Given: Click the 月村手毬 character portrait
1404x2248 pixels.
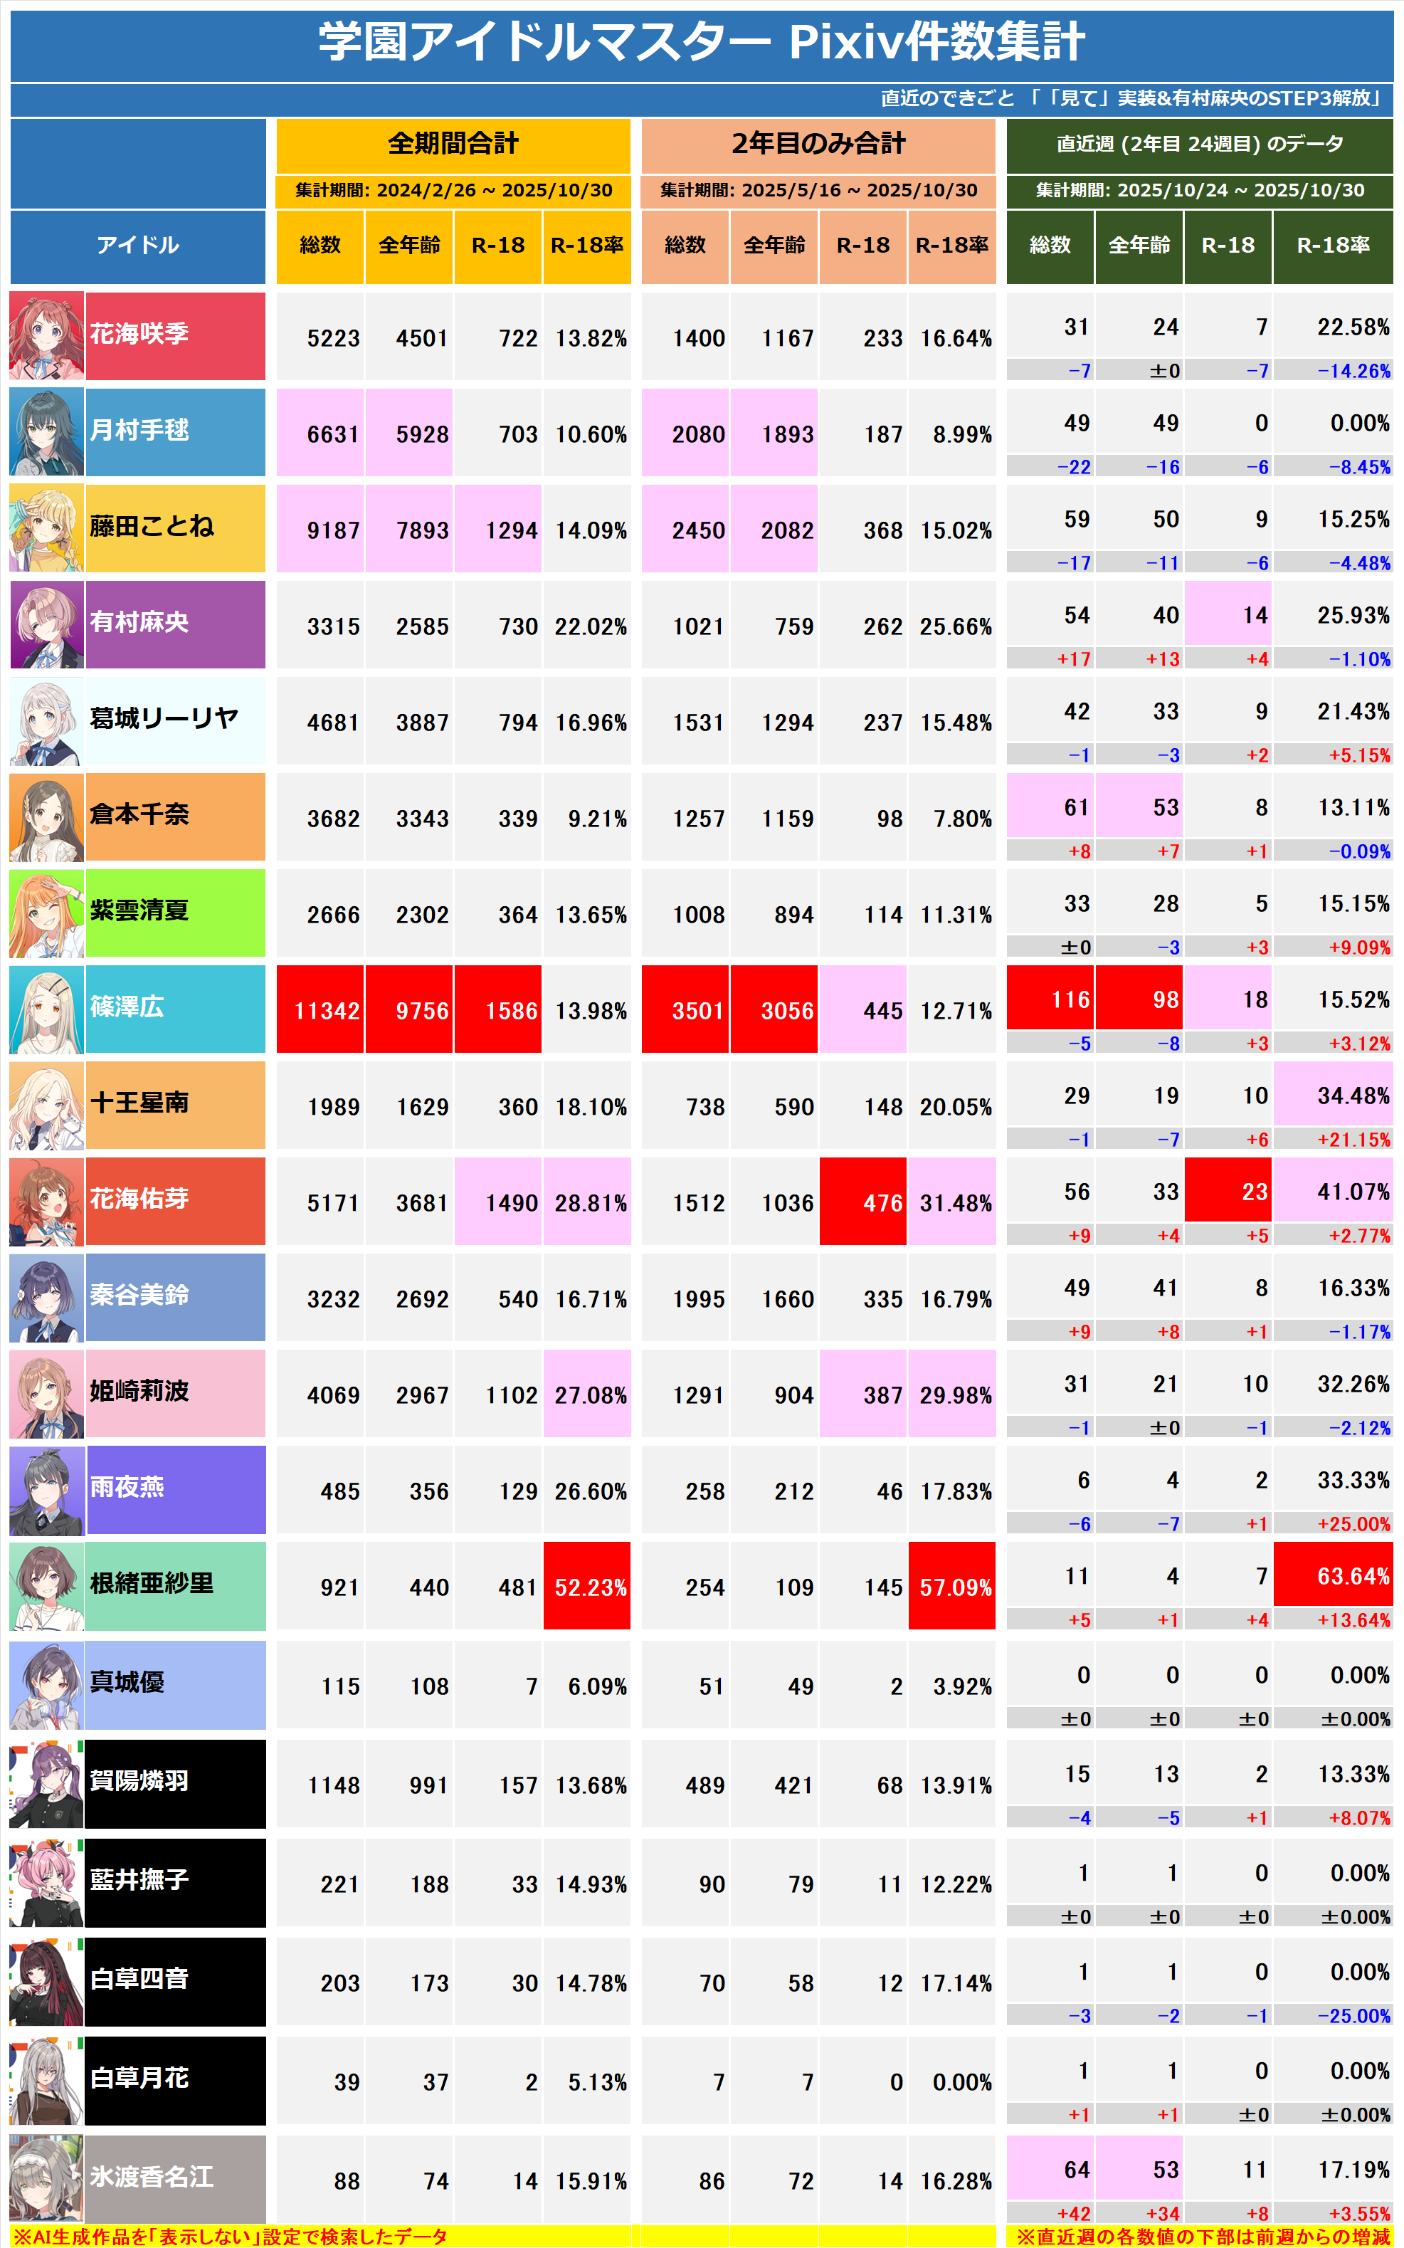Looking at the screenshot, I should [46, 432].
